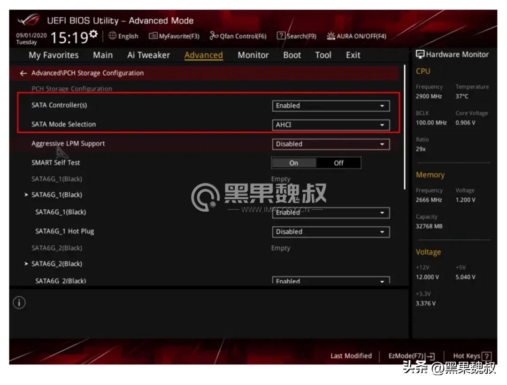The image size is (507, 385).
Task: Switch to the Ai Tweaker tab
Action: 148,55
